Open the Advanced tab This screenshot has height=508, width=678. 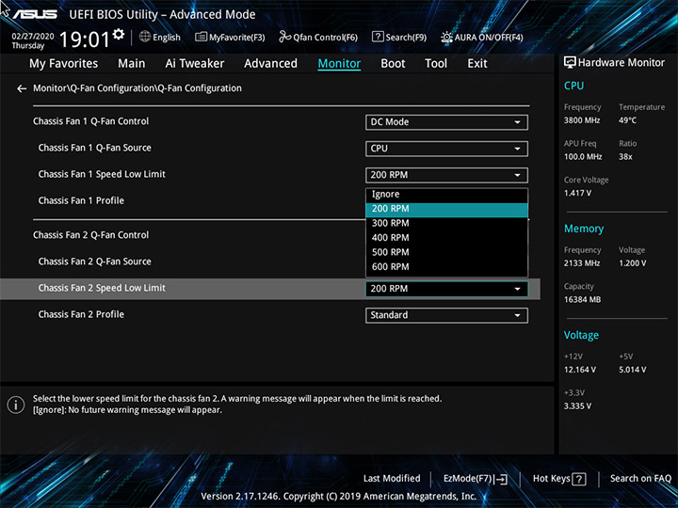(x=270, y=64)
